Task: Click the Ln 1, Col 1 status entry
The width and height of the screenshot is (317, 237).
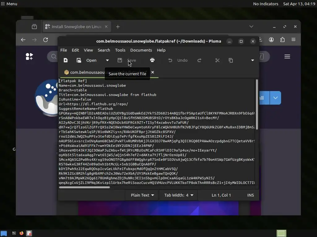Action: pos(221,195)
